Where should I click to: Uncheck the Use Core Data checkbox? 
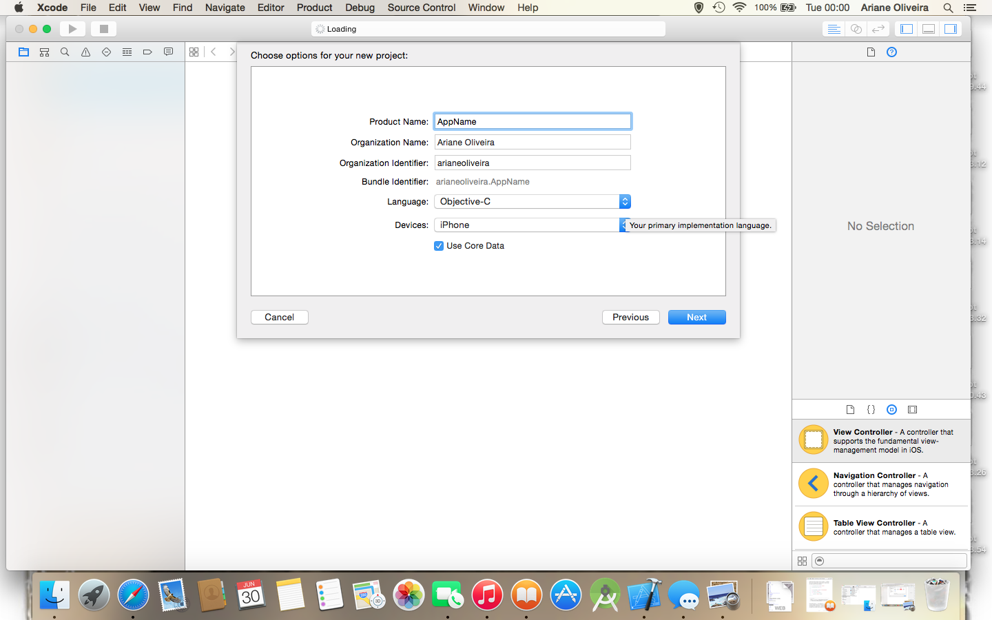[x=439, y=245]
